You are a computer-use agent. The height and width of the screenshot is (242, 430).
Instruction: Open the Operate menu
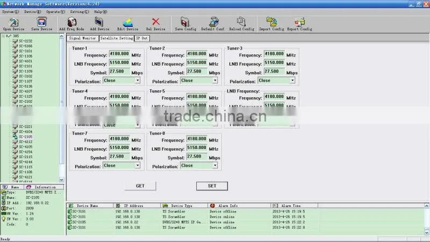[55, 12]
